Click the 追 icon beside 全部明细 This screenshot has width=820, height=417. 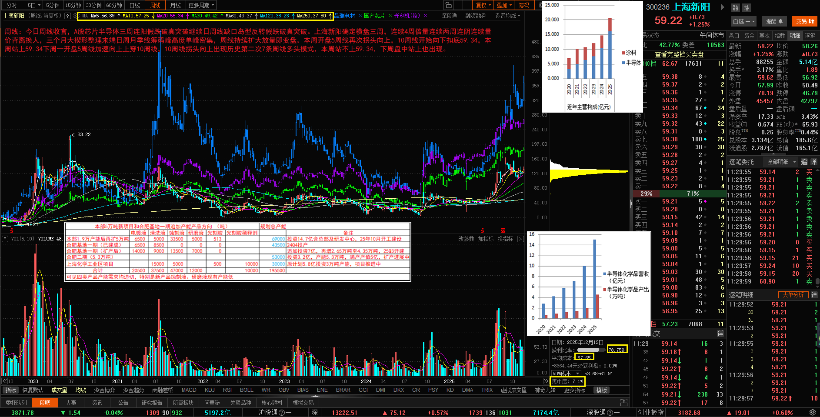click(x=804, y=162)
